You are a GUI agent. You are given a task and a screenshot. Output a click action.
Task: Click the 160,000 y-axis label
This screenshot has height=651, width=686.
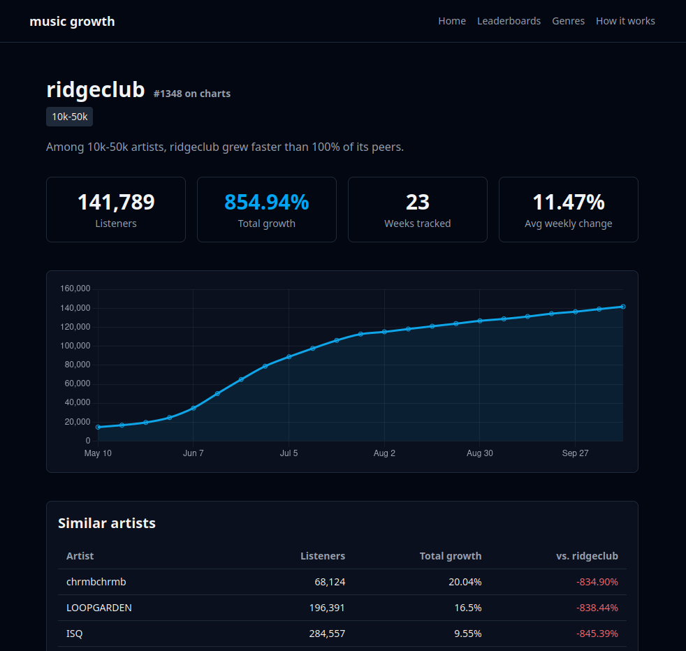75,288
